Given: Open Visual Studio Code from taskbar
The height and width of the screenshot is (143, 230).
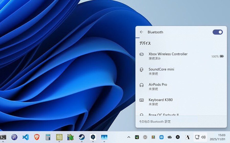Looking at the screenshot, I should click(x=25, y=137).
